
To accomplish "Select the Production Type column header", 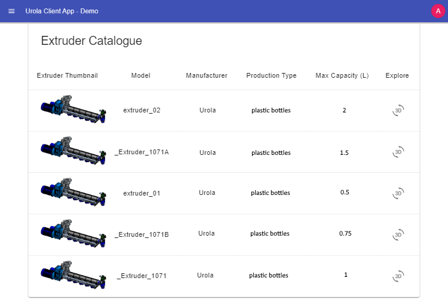I will (271, 75).
